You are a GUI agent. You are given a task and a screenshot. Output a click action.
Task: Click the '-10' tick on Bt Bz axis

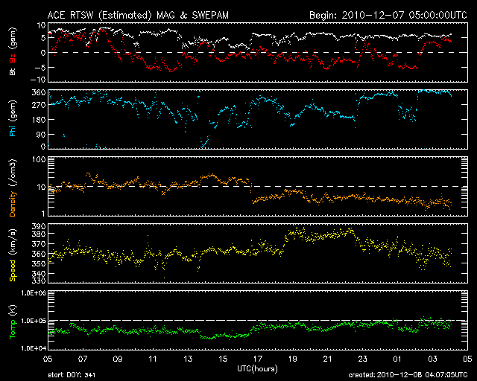[38, 80]
